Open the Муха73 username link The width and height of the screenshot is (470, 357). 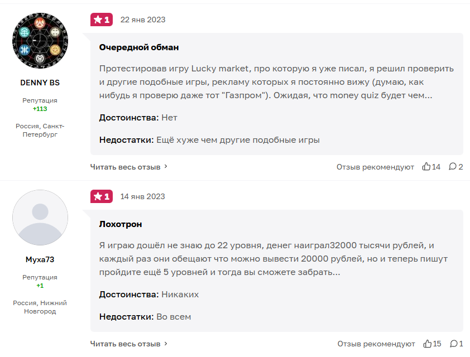tap(40, 259)
